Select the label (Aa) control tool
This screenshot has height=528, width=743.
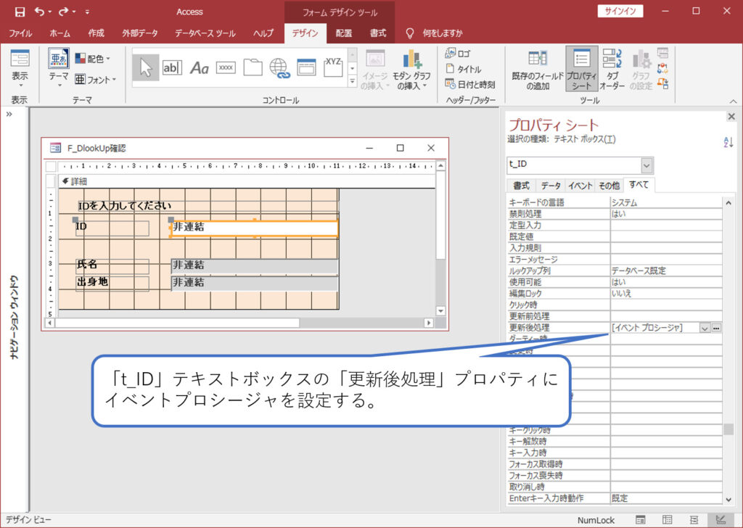pos(199,68)
